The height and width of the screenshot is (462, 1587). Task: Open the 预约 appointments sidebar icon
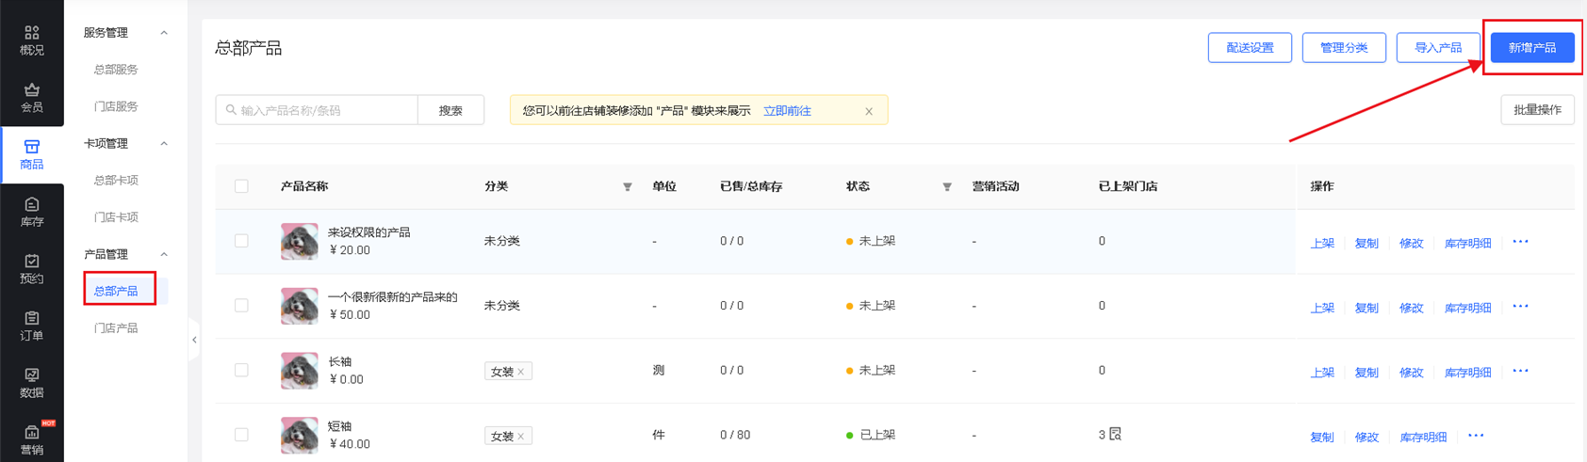pos(32,268)
